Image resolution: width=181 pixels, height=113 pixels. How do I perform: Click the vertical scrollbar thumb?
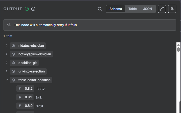click(178, 49)
